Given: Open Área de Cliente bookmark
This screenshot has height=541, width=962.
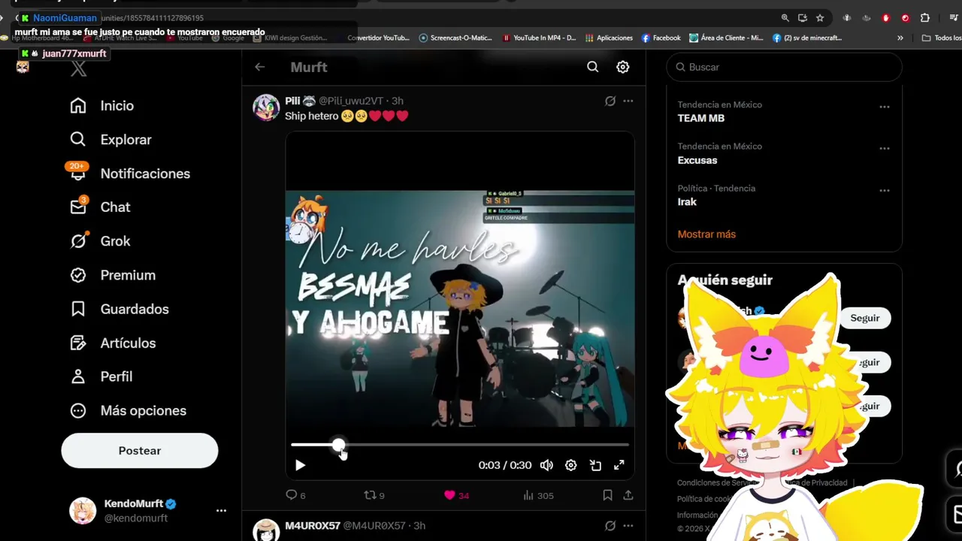Looking at the screenshot, I should pyautogui.click(x=726, y=38).
